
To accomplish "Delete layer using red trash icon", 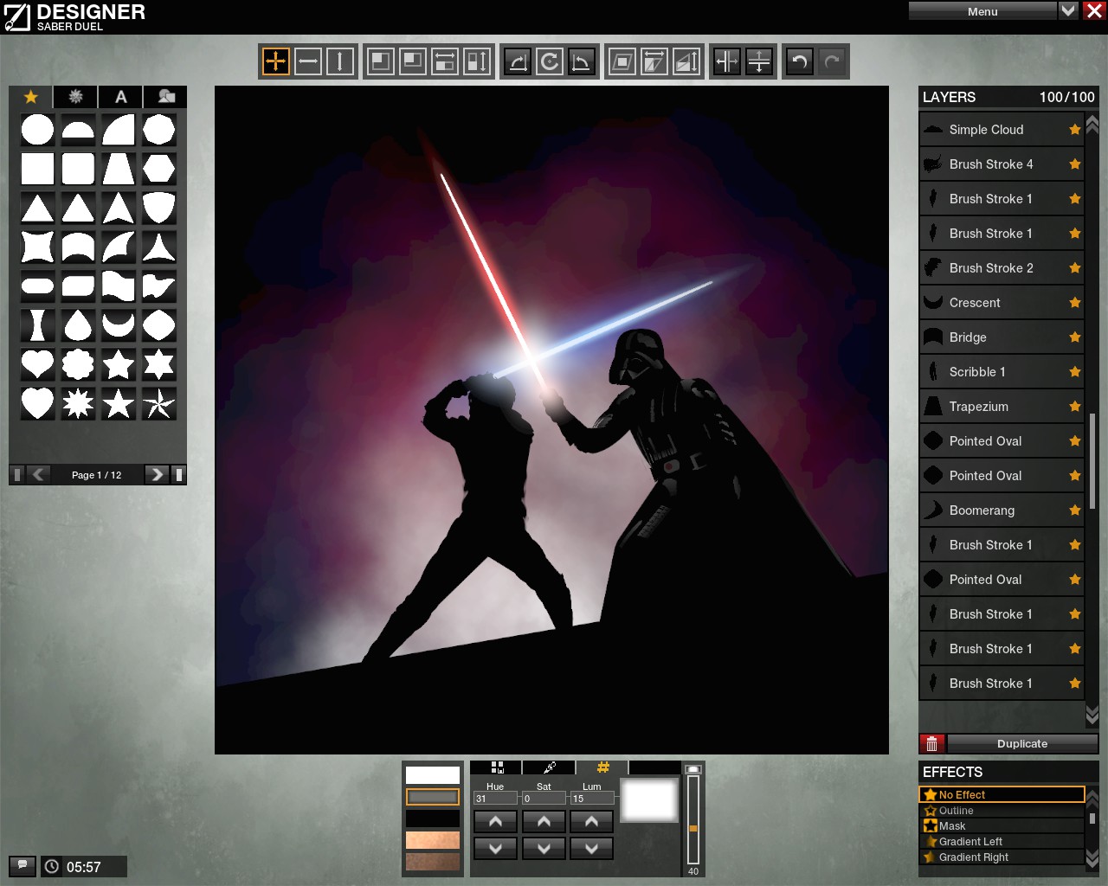I will point(931,743).
